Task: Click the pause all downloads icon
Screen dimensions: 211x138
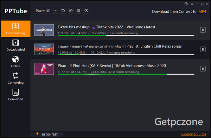Action: pyautogui.click(x=71, y=11)
